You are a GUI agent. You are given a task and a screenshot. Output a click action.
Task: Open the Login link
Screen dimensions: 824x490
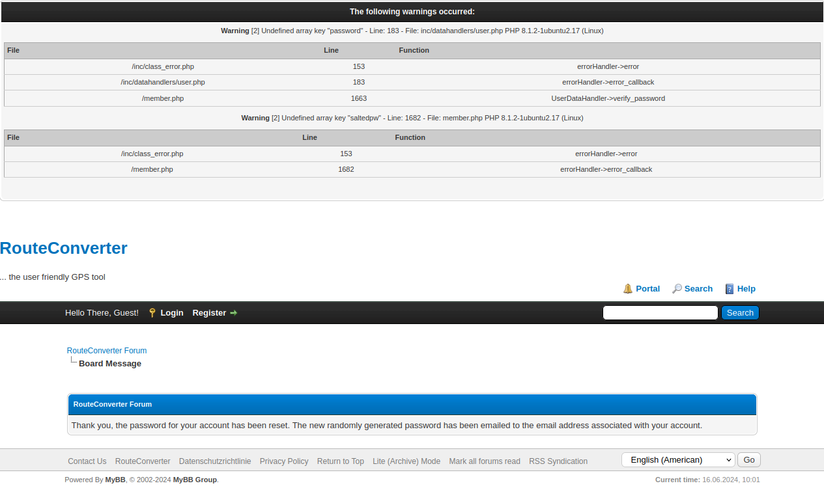[172, 313]
